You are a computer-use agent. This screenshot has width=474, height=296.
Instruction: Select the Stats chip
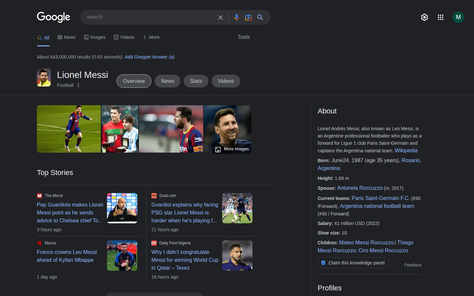click(196, 81)
